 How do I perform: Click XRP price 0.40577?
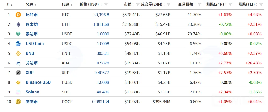pyautogui.click(x=102, y=73)
